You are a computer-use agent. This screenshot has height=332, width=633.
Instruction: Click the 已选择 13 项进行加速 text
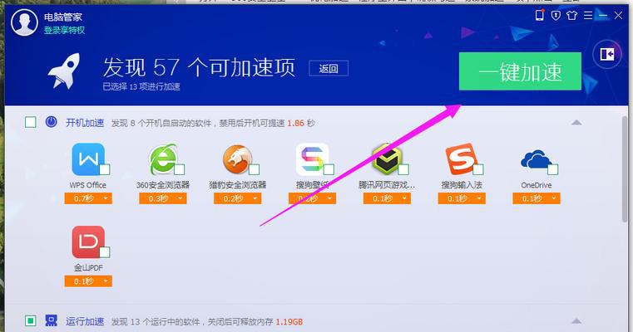click(141, 86)
